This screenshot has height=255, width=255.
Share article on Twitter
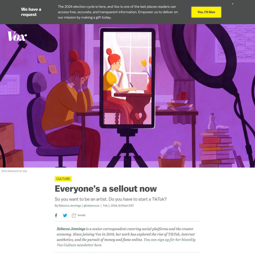[x=65, y=215]
